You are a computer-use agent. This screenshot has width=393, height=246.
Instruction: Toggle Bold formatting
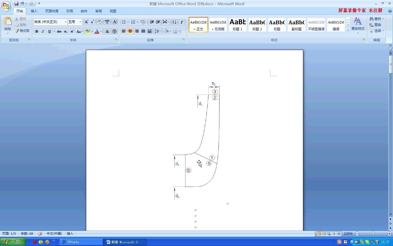click(37, 31)
